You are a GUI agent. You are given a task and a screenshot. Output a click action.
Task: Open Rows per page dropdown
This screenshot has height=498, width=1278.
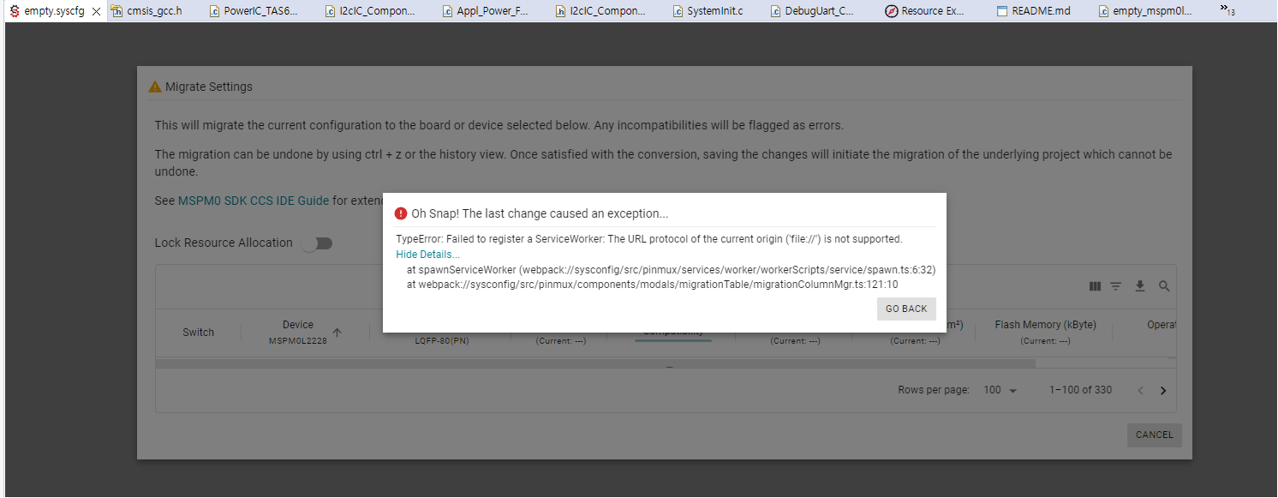point(1000,390)
